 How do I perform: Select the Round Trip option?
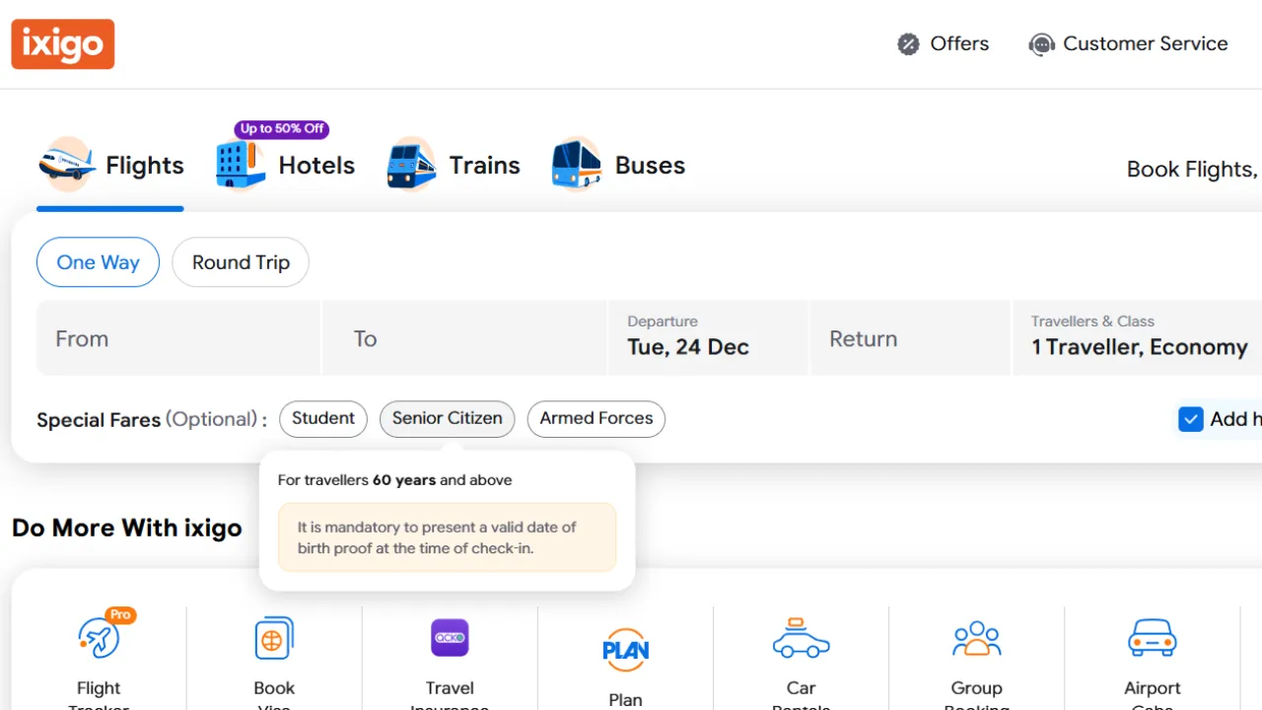[x=241, y=262]
